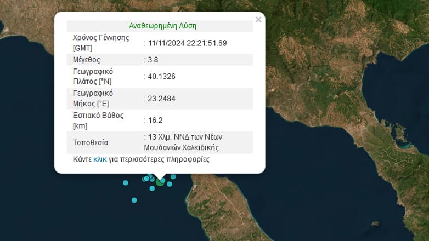Click the Αναθεωρημένη Λύση header
Image resolution: width=429 pixels, height=241 pixels.
pyautogui.click(x=163, y=26)
